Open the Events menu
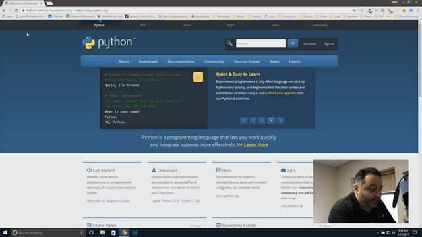 pos(295,61)
